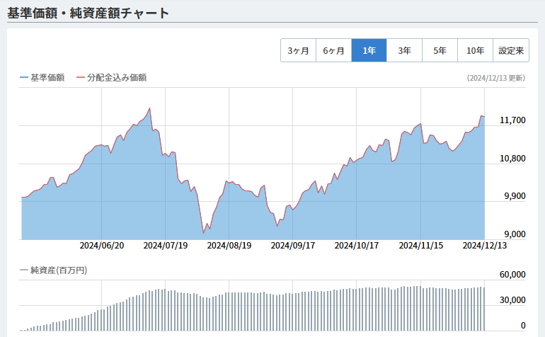Select the 3ヶ月 period tab
The width and height of the screenshot is (545, 337).
coord(298,50)
